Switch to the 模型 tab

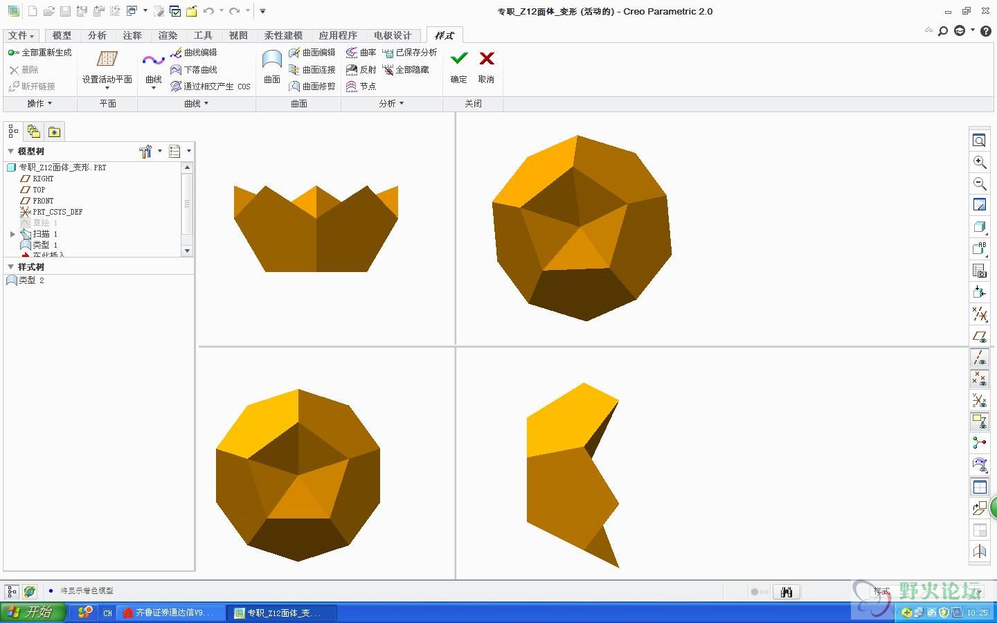[62, 35]
